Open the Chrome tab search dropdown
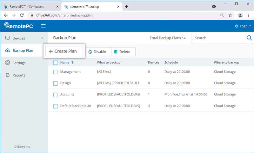Screen dimensions: 254x153 coord(214,6)
